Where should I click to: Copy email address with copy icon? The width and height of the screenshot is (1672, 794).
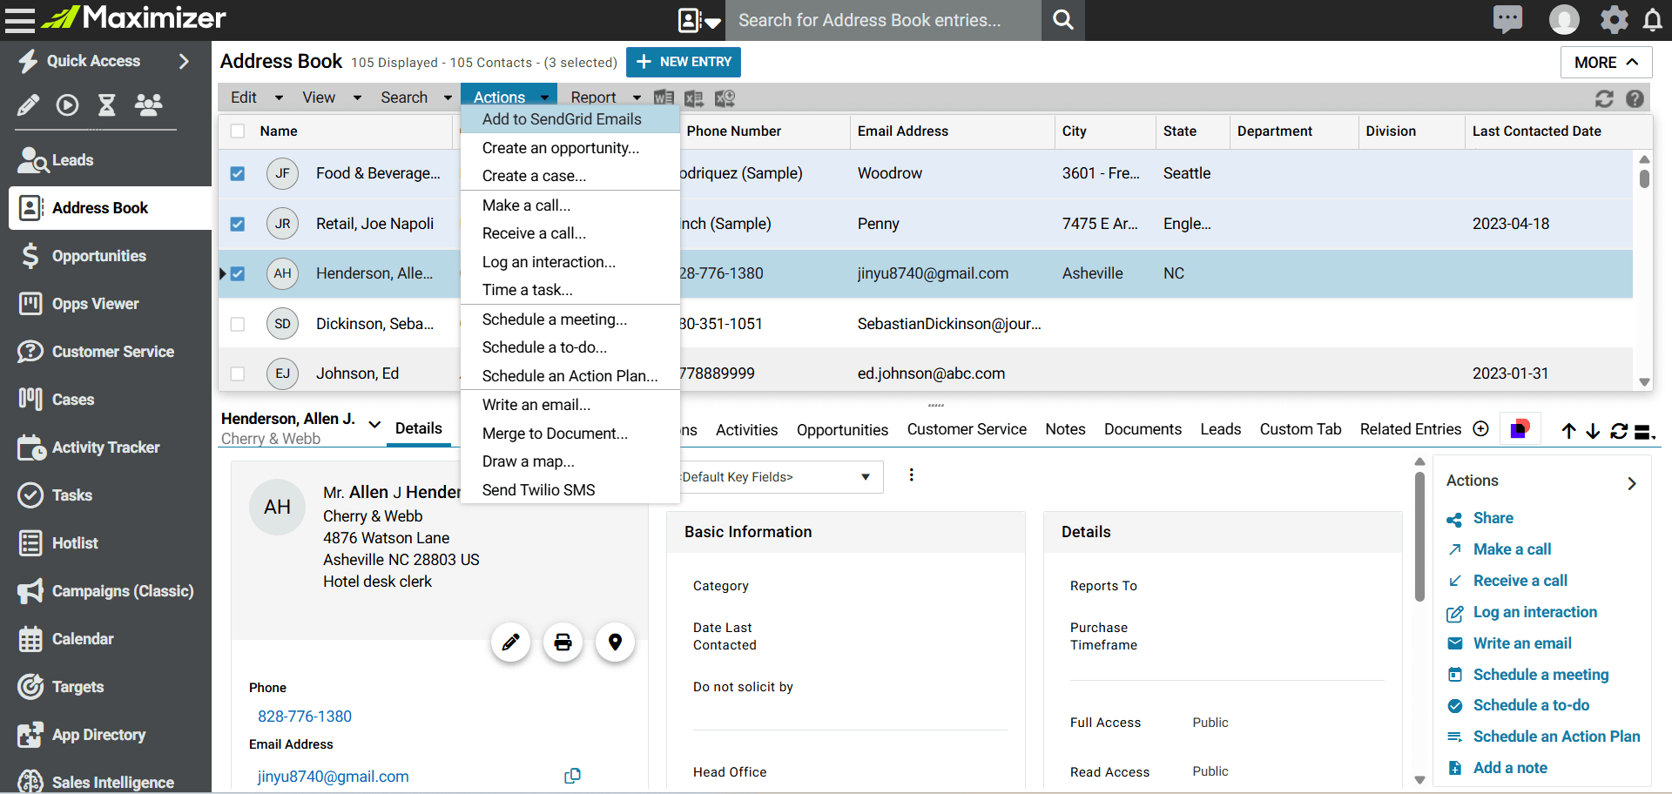tap(572, 776)
